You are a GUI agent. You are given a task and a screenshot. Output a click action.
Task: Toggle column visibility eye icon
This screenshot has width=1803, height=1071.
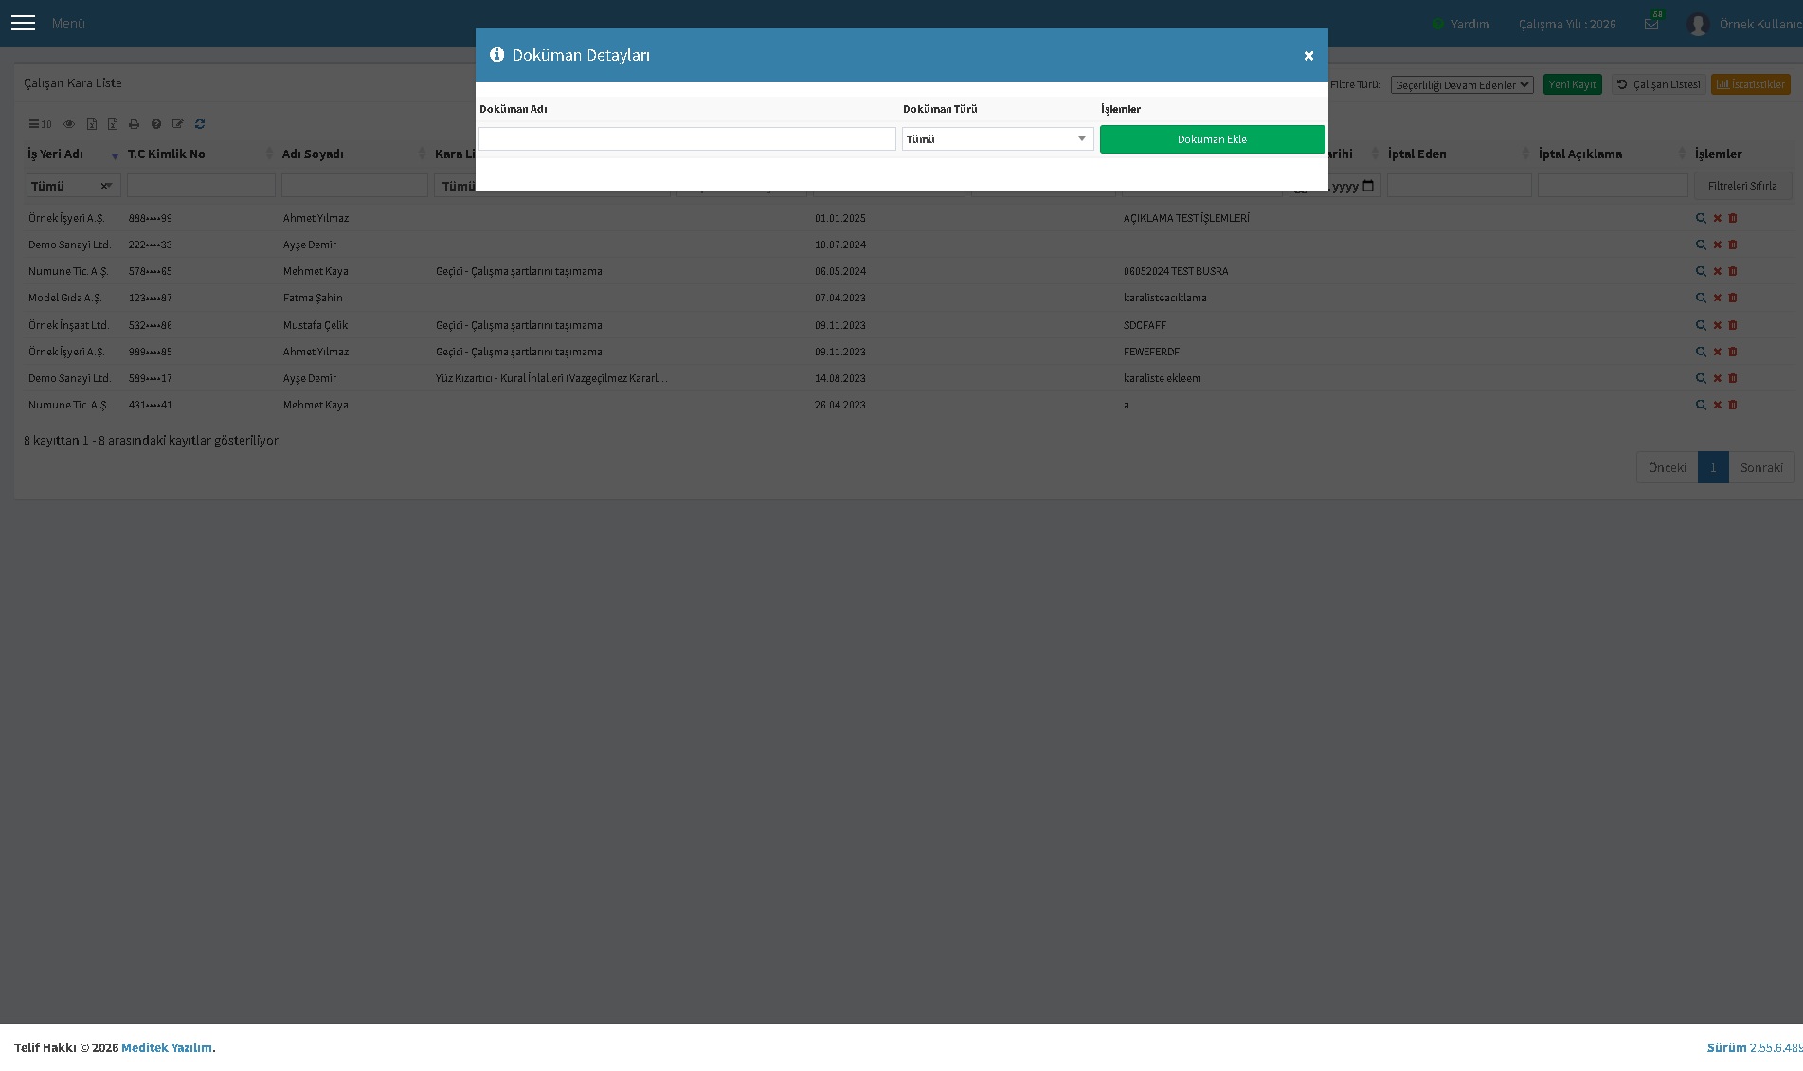pos(69,124)
